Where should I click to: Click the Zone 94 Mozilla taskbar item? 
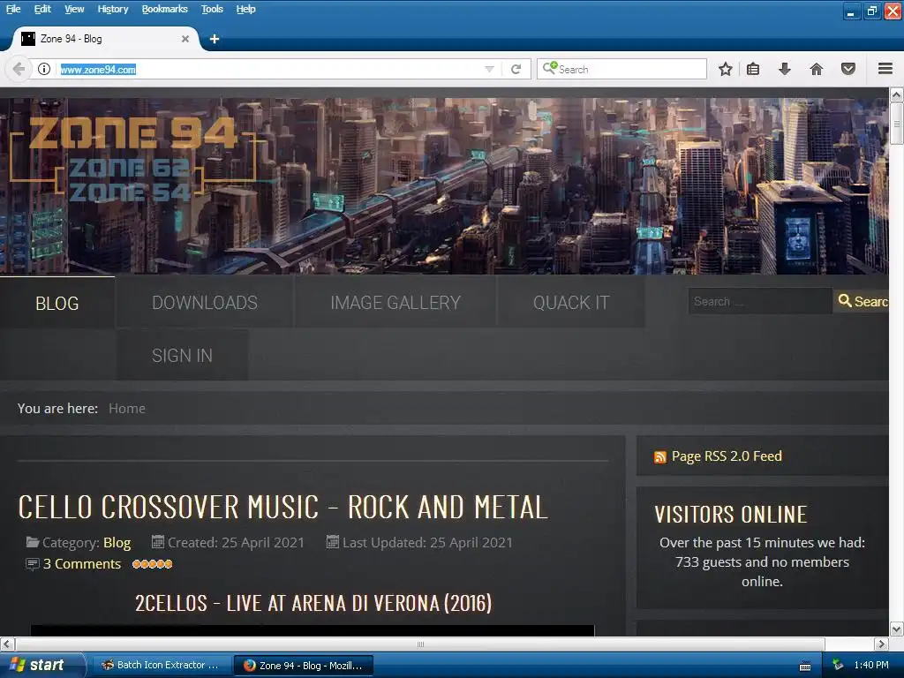(304, 666)
